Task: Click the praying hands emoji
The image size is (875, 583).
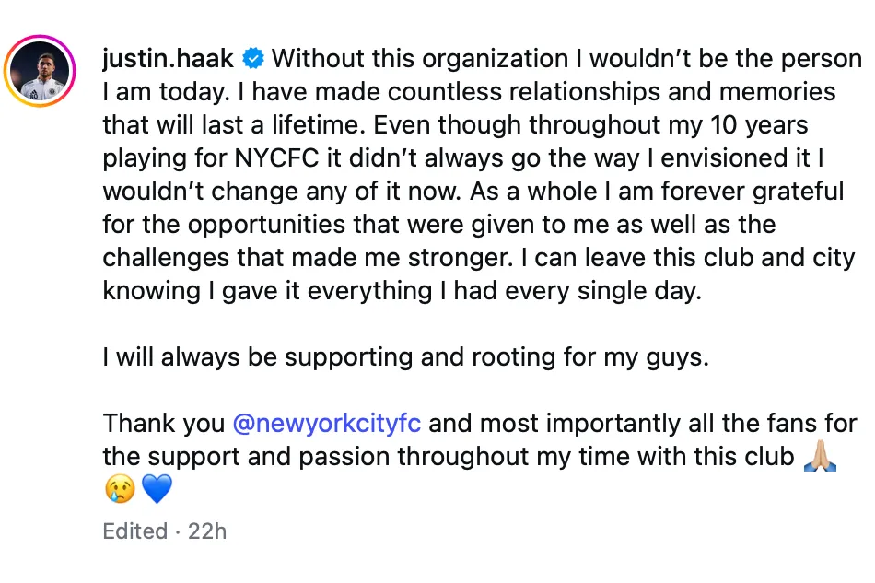Action: point(820,456)
